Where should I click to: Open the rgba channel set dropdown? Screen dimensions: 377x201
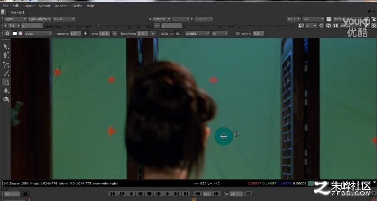point(15,19)
